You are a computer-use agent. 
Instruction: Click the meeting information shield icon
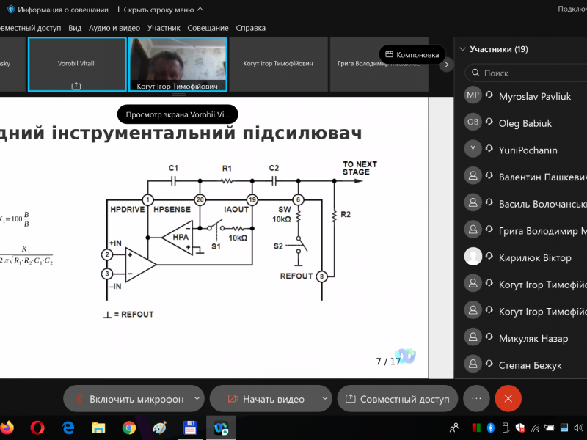point(11,10)
